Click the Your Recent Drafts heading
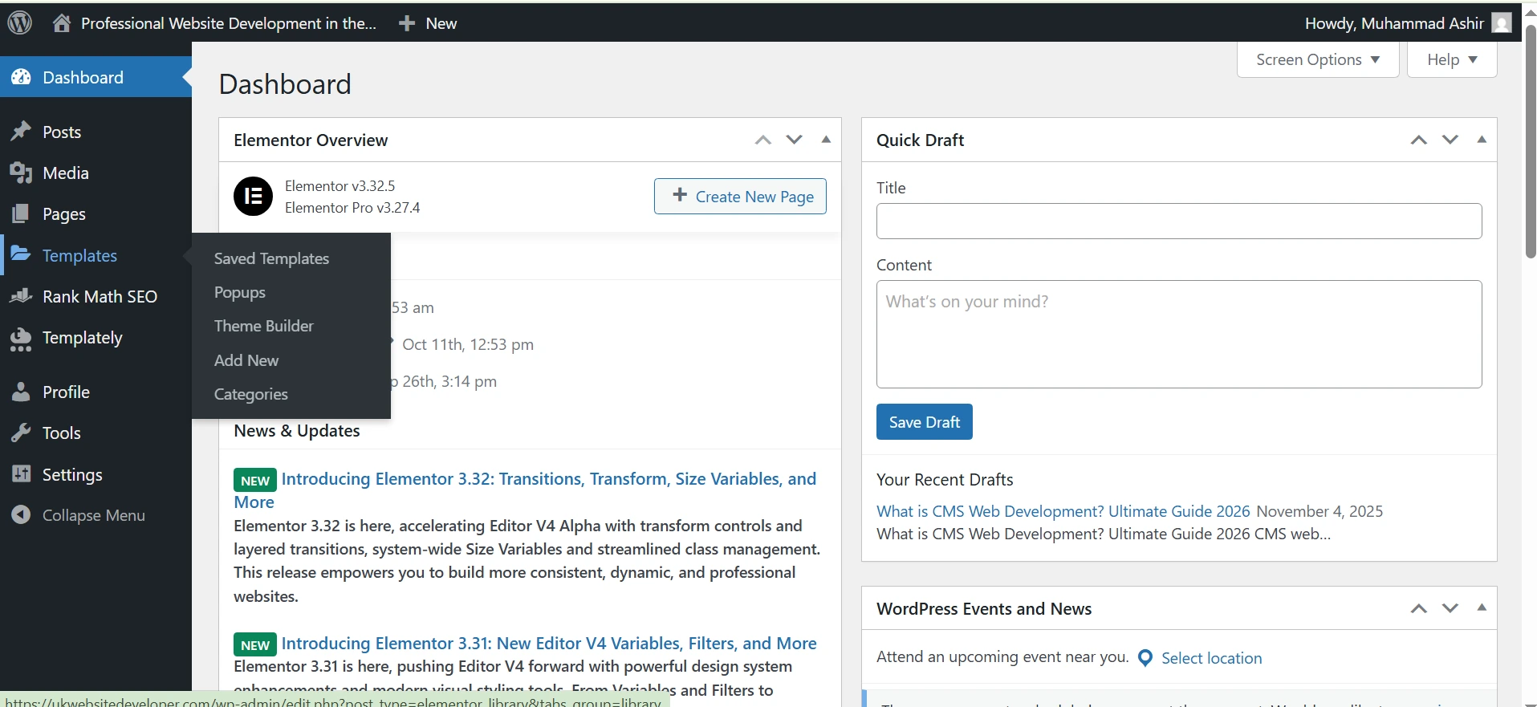The height and width of the screenshot is (707, 1537). (945, 479)
